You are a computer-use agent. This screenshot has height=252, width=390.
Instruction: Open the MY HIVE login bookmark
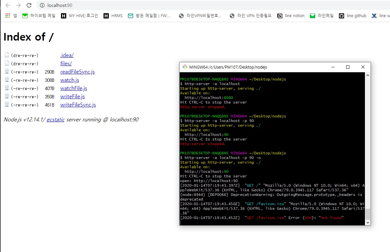point(79,16)
